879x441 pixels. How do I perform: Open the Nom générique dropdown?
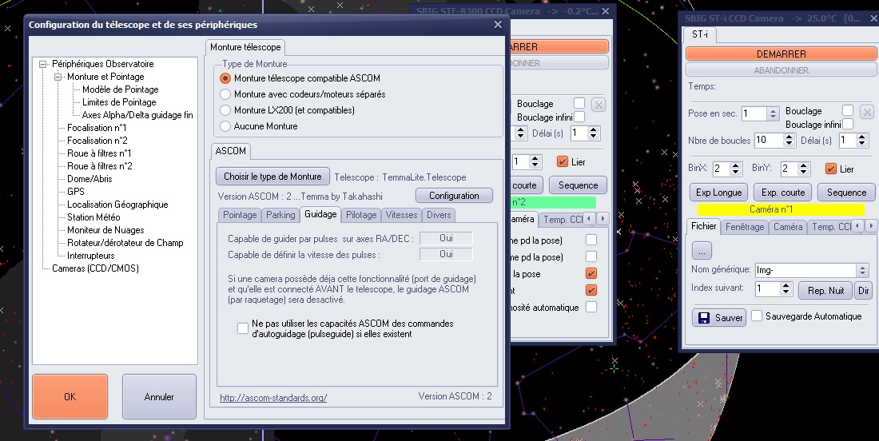(x=861, y=270)
